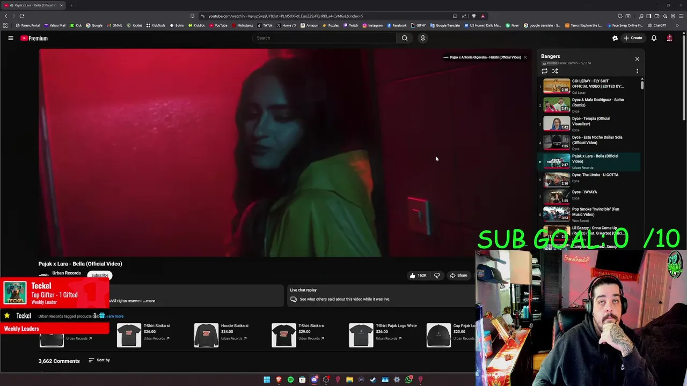Play Dyce - YAYAYA from the playlist
This screenshot has width=687, height=386.
[589, 196]
